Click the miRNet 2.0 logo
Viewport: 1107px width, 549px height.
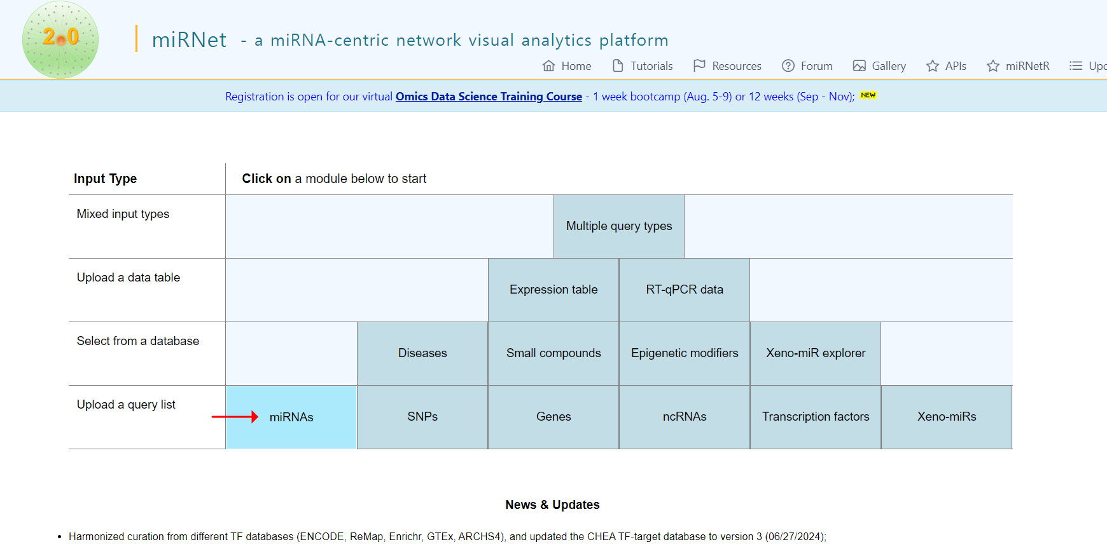point(60,39)
